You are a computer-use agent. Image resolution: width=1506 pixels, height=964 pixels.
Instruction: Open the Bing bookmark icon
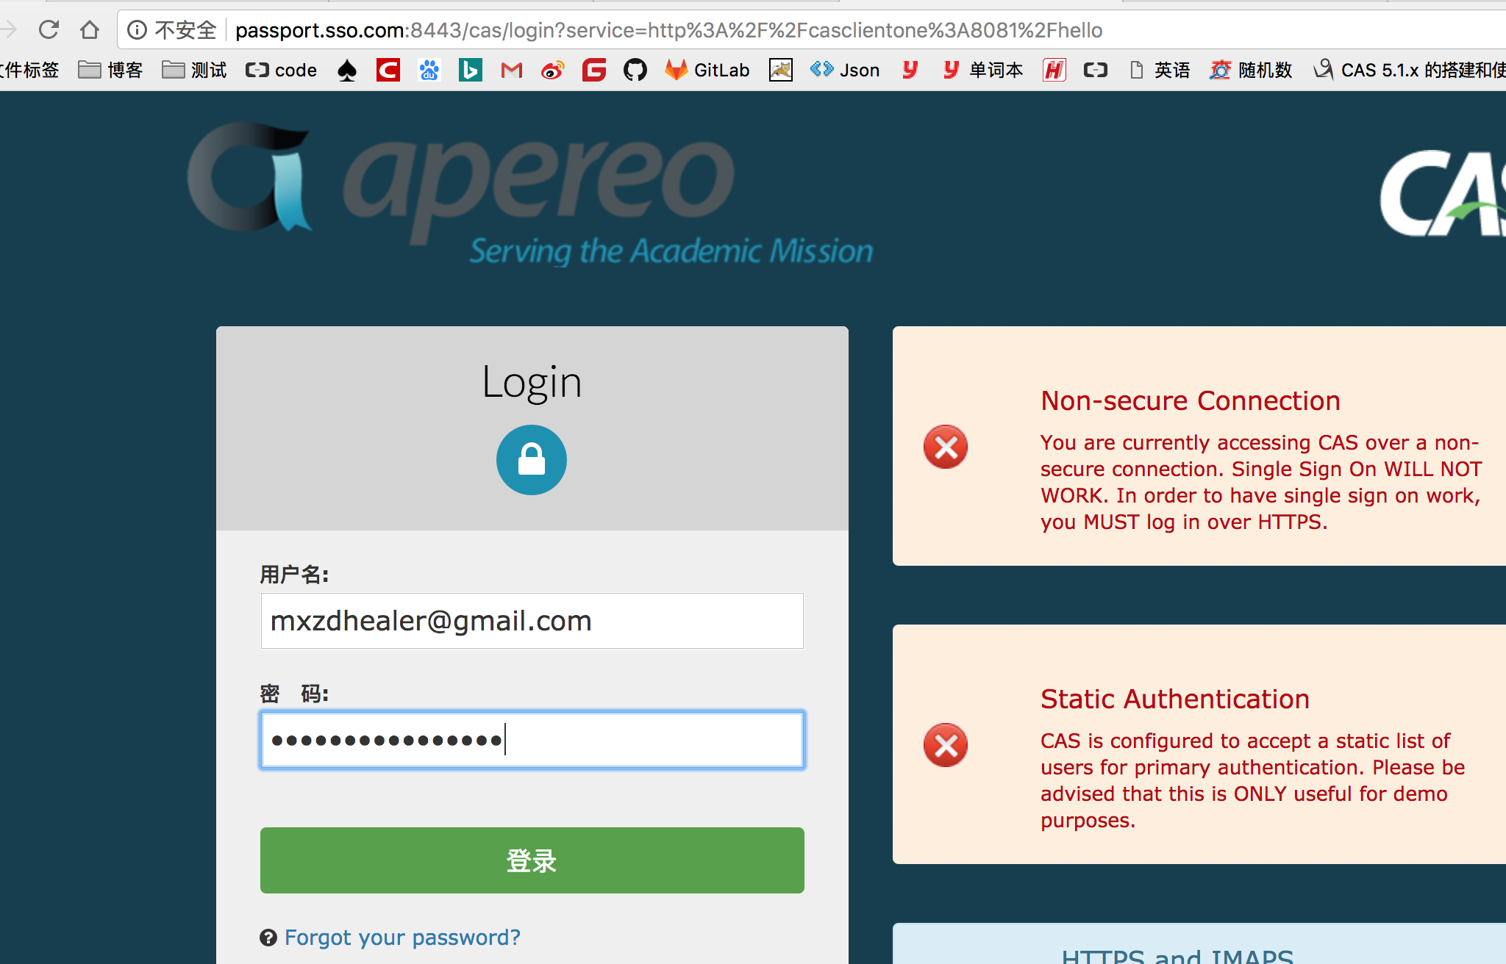470,70
